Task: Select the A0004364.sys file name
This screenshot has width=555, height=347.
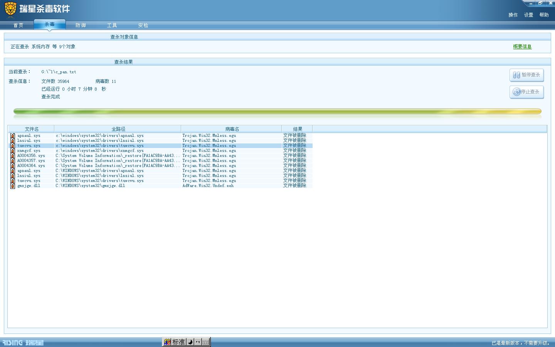Action: tap(31, 166)
